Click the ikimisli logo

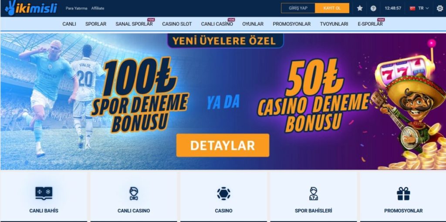31,8
